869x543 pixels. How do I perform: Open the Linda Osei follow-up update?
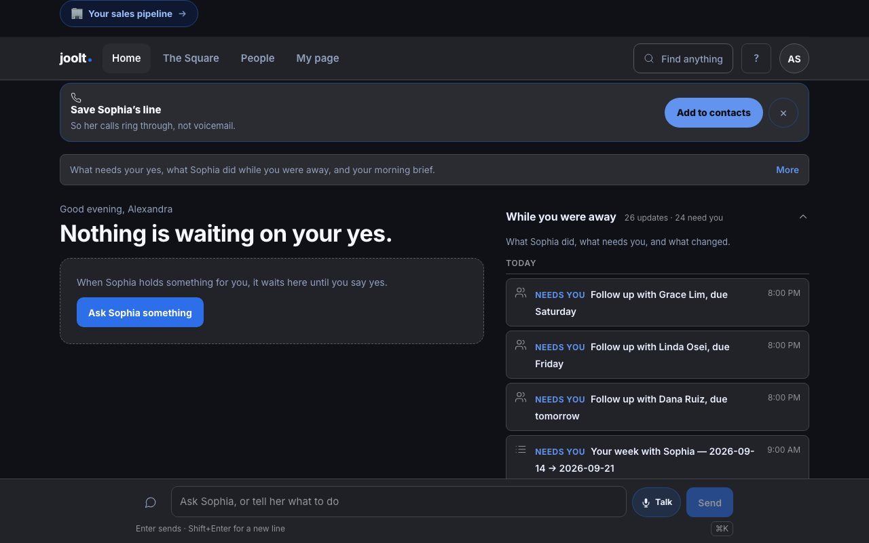657,355
